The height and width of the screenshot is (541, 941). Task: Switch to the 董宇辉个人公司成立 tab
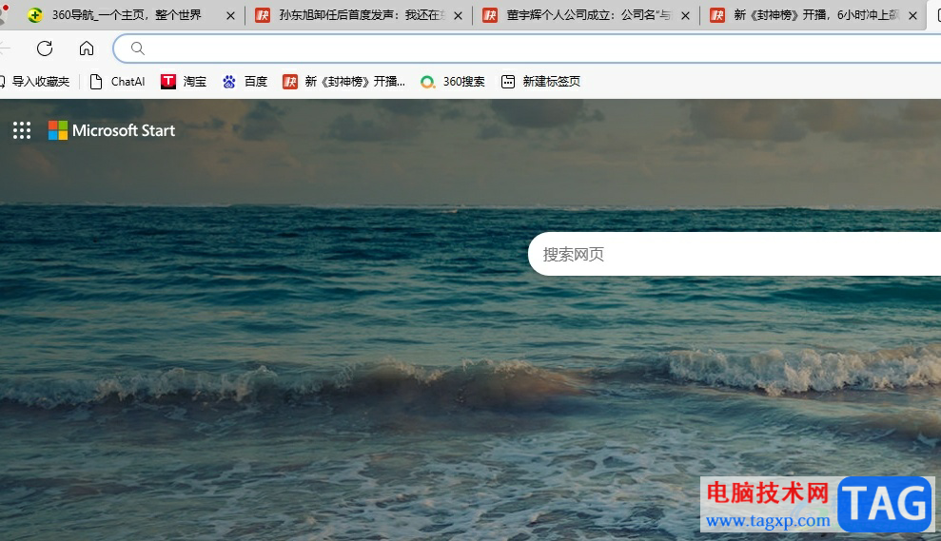(586, 15)
